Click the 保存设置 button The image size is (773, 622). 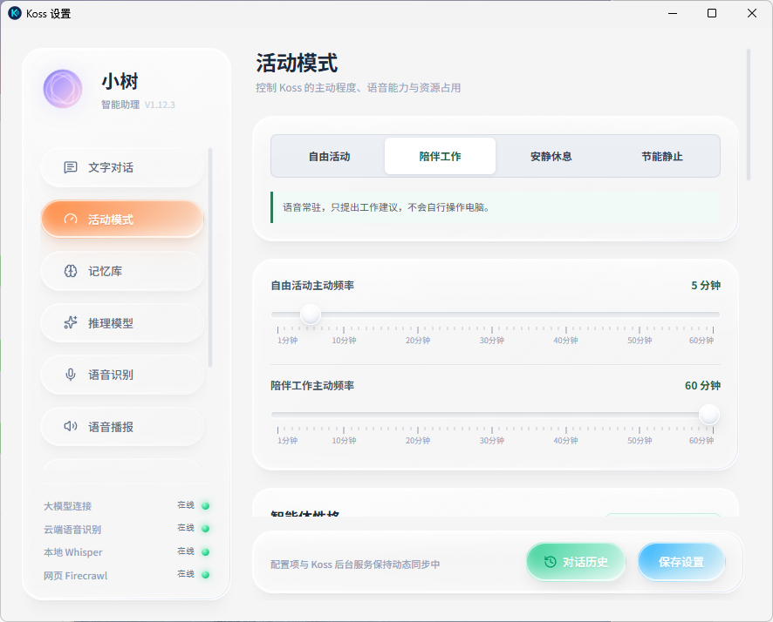(681, 562)
